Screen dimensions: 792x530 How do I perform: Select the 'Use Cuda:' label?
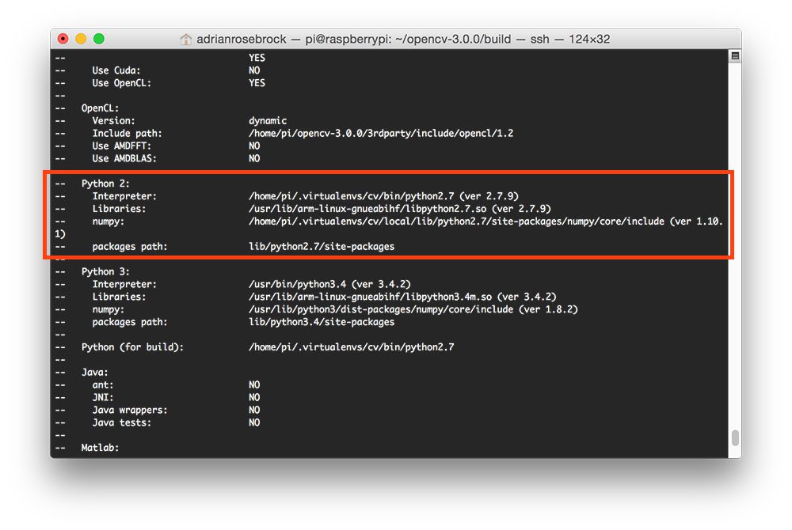pyautogui.click(x=116, y=70)
